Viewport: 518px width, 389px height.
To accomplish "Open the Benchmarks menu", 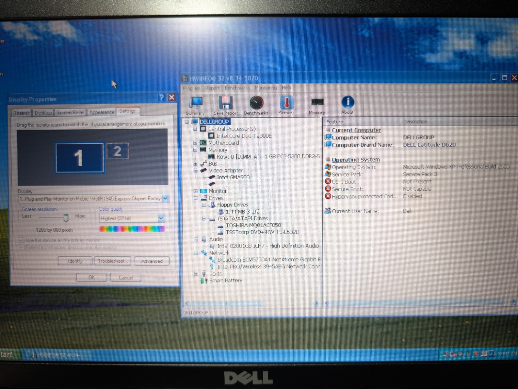I will point(237,88).
